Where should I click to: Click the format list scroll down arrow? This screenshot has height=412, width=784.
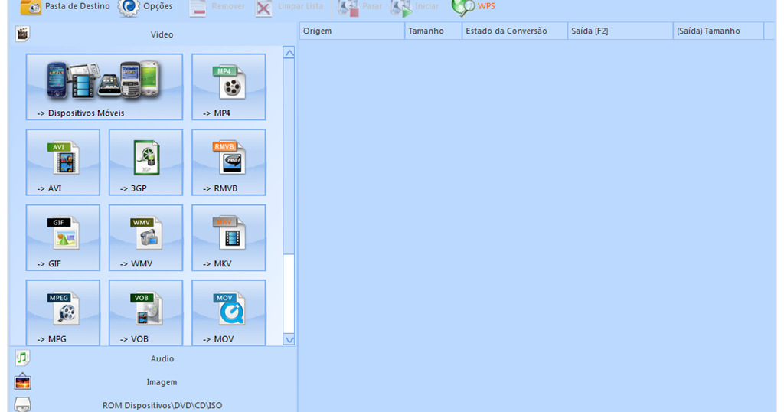click(x=289, y=339)
